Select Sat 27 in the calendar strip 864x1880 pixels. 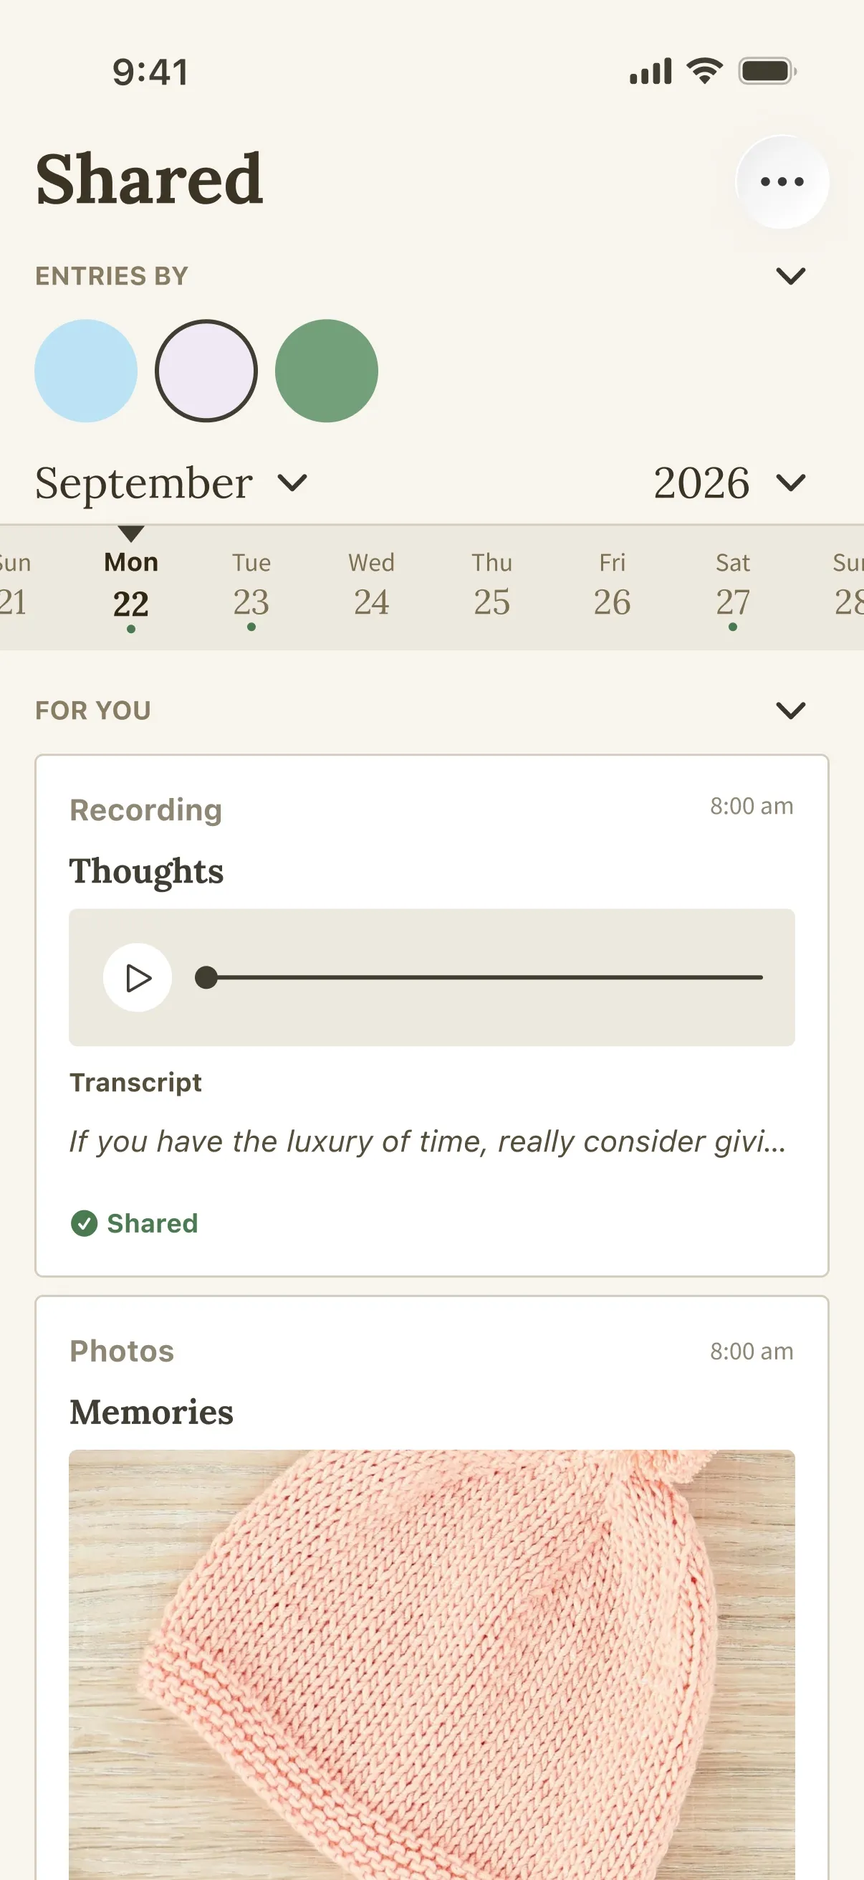click(x=732, y=588)
